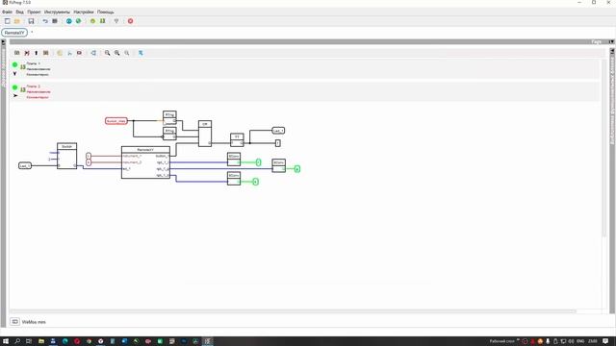Click the vertical scrollbar of the workspace
This screenshot has height=346, width=616.
point(604,147)
